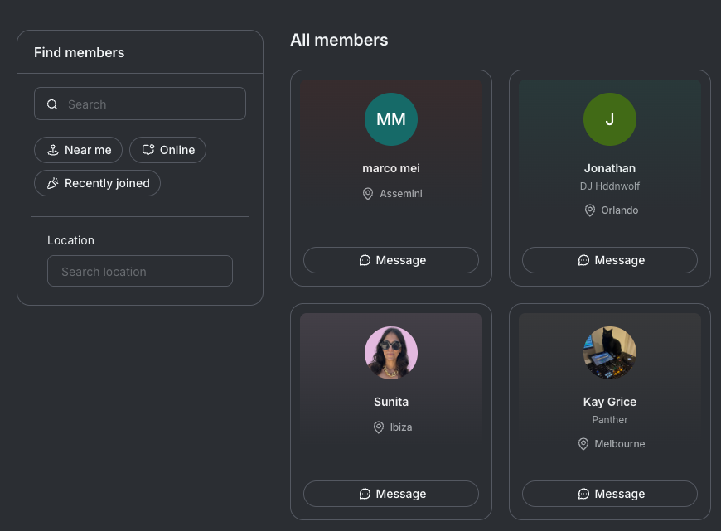Click the location pin beside Ibiza

[x=379, y=427]
